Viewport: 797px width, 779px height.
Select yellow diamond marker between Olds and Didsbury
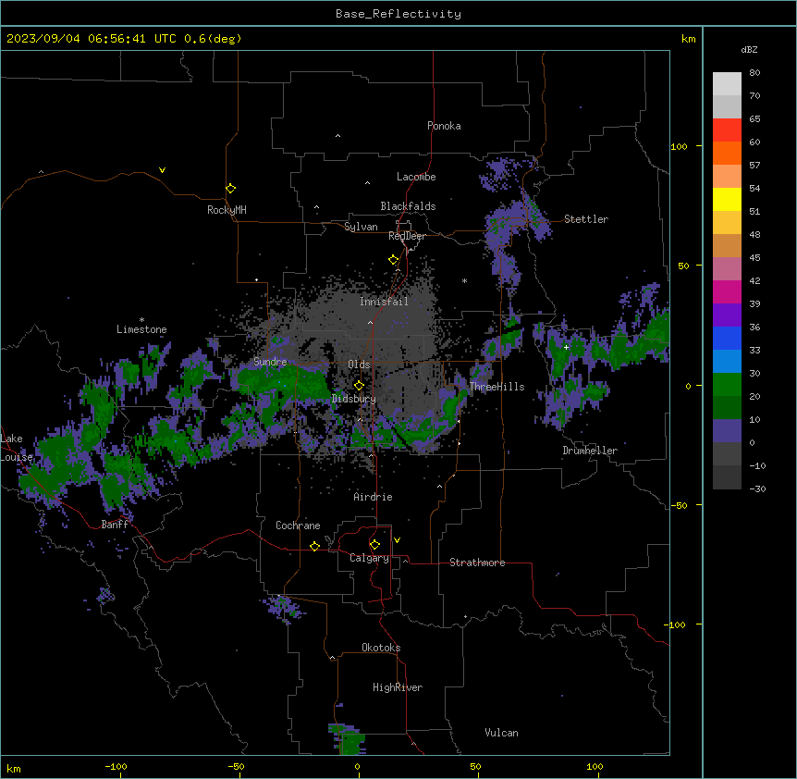[x=359, y=385]
